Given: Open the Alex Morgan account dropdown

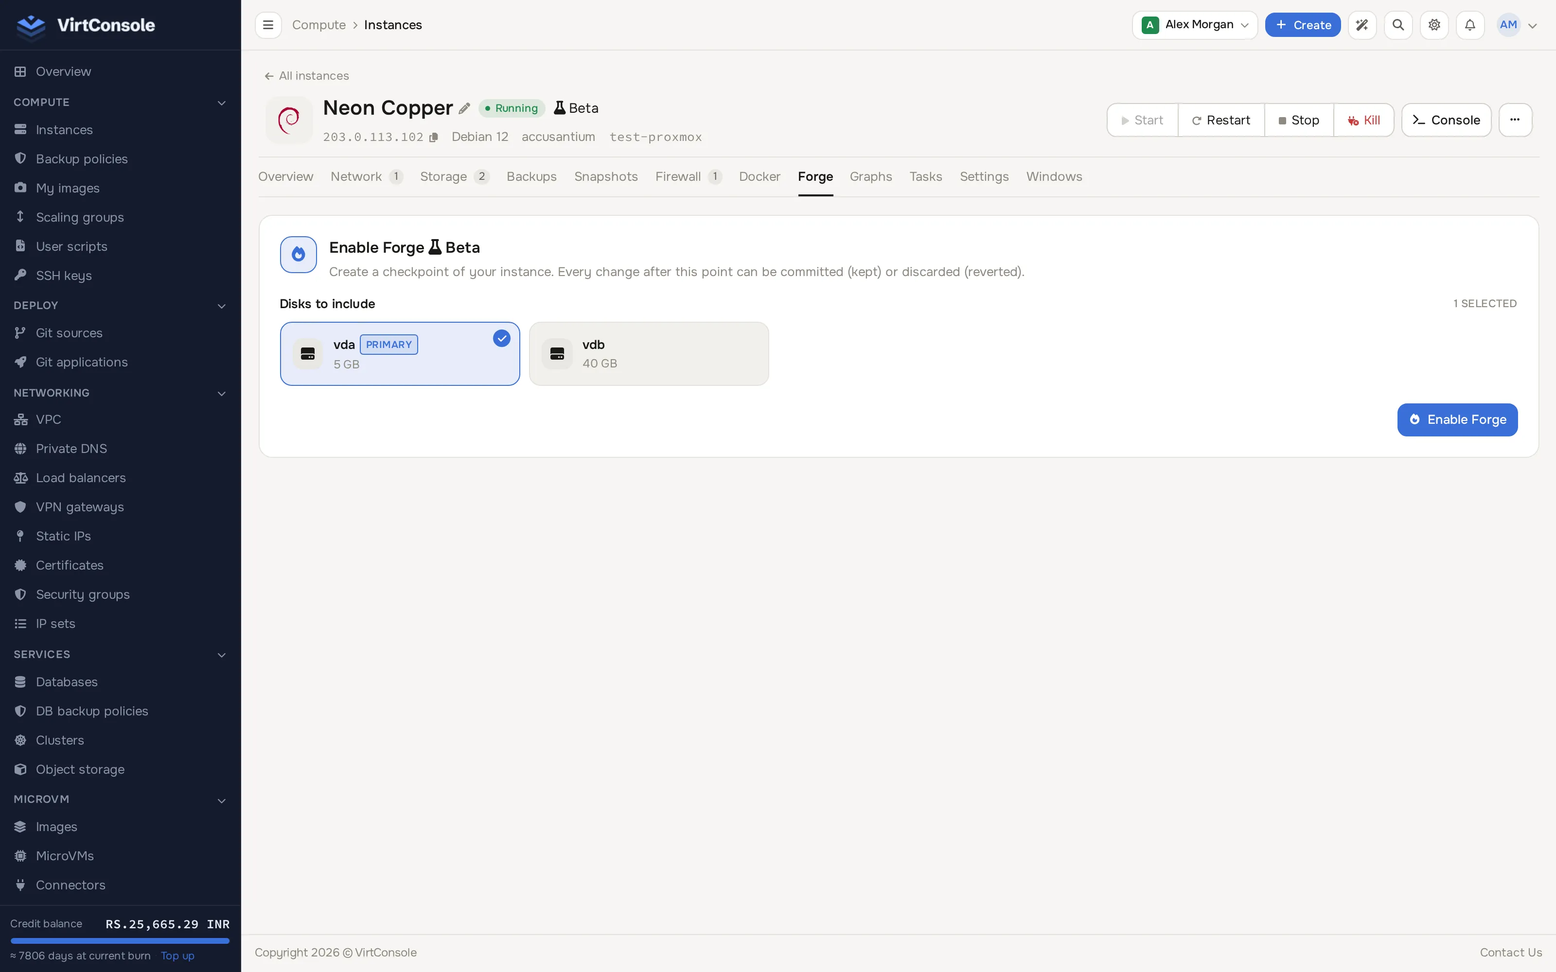Looking at the screenshot, I should point(1195,25).
